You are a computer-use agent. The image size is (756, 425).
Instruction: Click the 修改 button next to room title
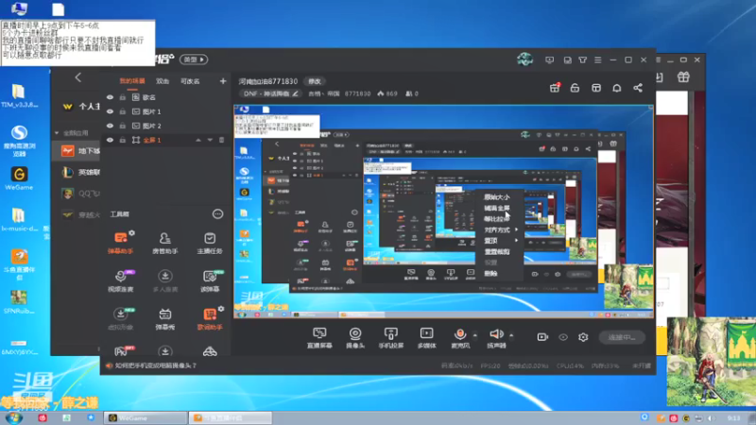click(x=315, y=81)
